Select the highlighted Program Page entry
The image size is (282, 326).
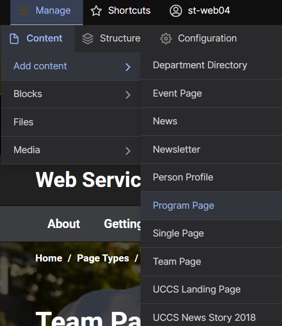[211, 205]
